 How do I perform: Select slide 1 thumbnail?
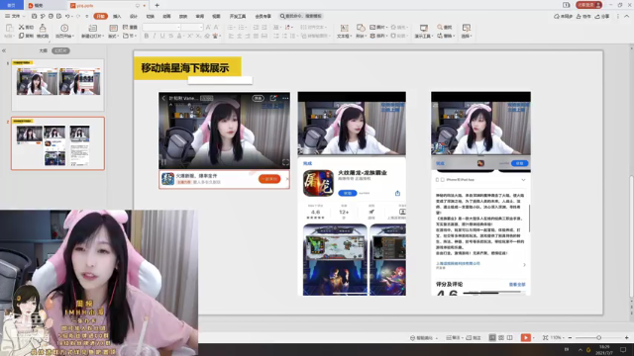57,85
